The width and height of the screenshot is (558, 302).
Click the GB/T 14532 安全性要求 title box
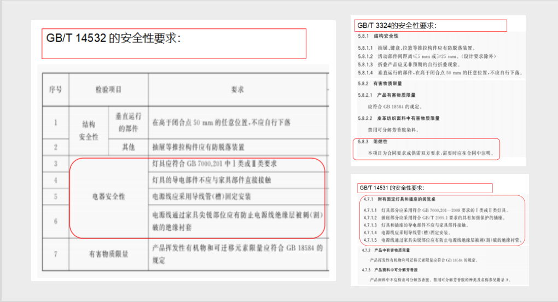173,43
